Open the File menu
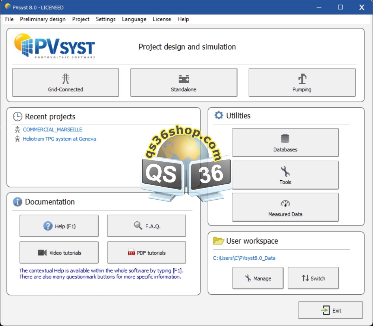The height and width of the screenshot is (326, 373). [9, 19]
